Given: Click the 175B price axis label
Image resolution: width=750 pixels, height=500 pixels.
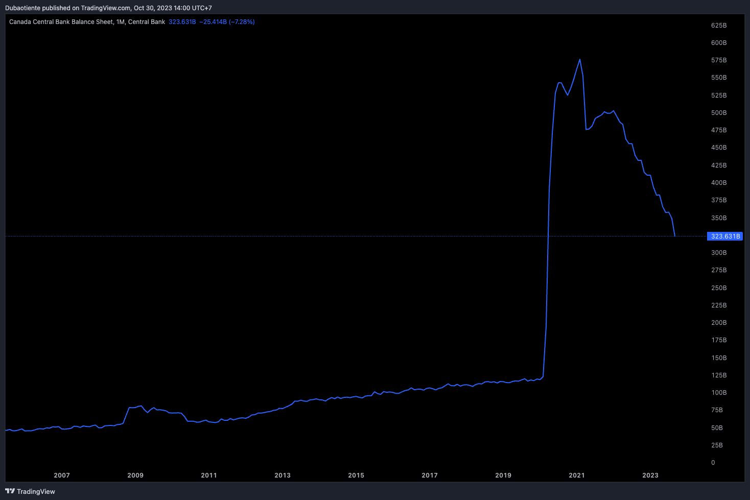Looking at the screenshot, I should tap(719, 340).
